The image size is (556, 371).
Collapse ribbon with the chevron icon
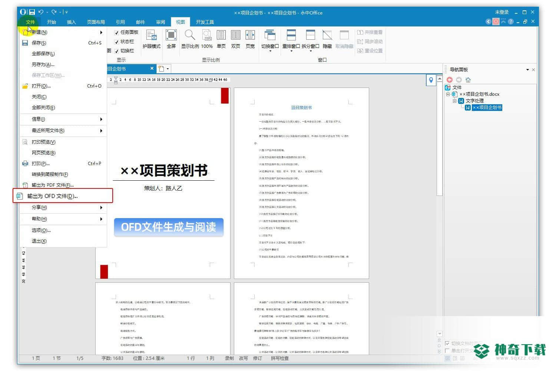click(503, 22)
